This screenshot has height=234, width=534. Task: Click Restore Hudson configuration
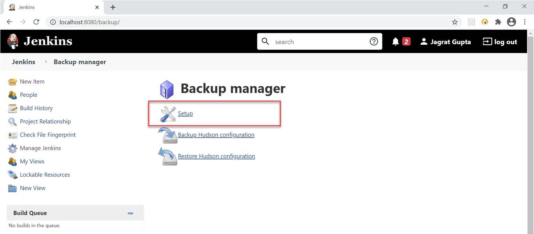216,156
